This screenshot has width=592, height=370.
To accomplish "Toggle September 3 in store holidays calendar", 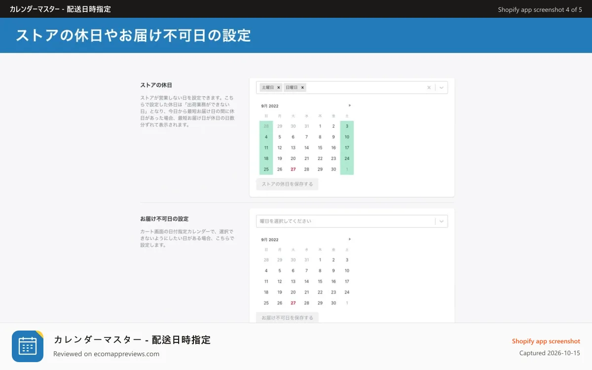I will coord(347,126).
